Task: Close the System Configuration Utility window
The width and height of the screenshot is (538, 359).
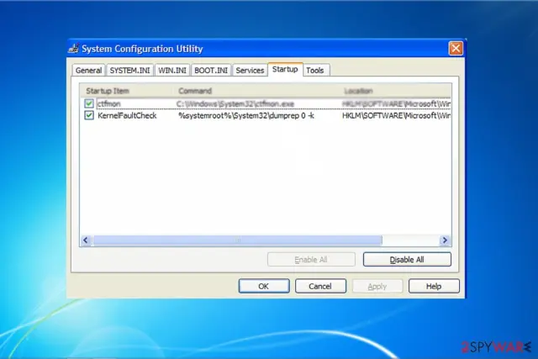Action: click(456, 49)
